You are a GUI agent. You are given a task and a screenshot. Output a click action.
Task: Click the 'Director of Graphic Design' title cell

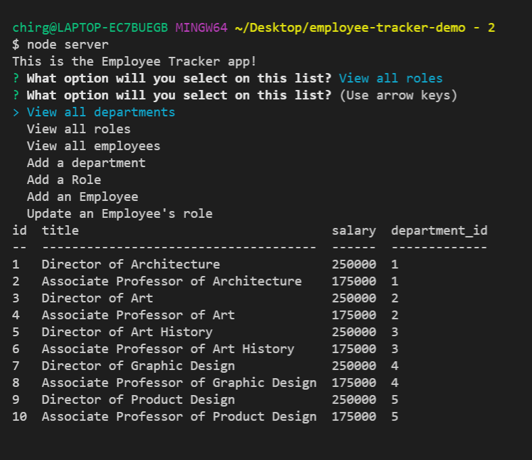click(138, 366)
